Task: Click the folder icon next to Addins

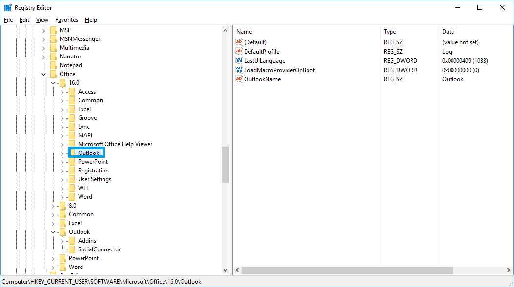Action: pyautogui.click(x=72, y=241)
